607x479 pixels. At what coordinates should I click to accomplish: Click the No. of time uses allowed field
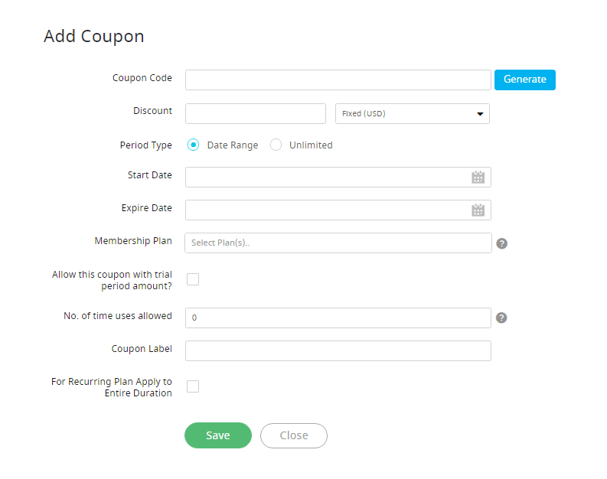click(x=338, y=318)
